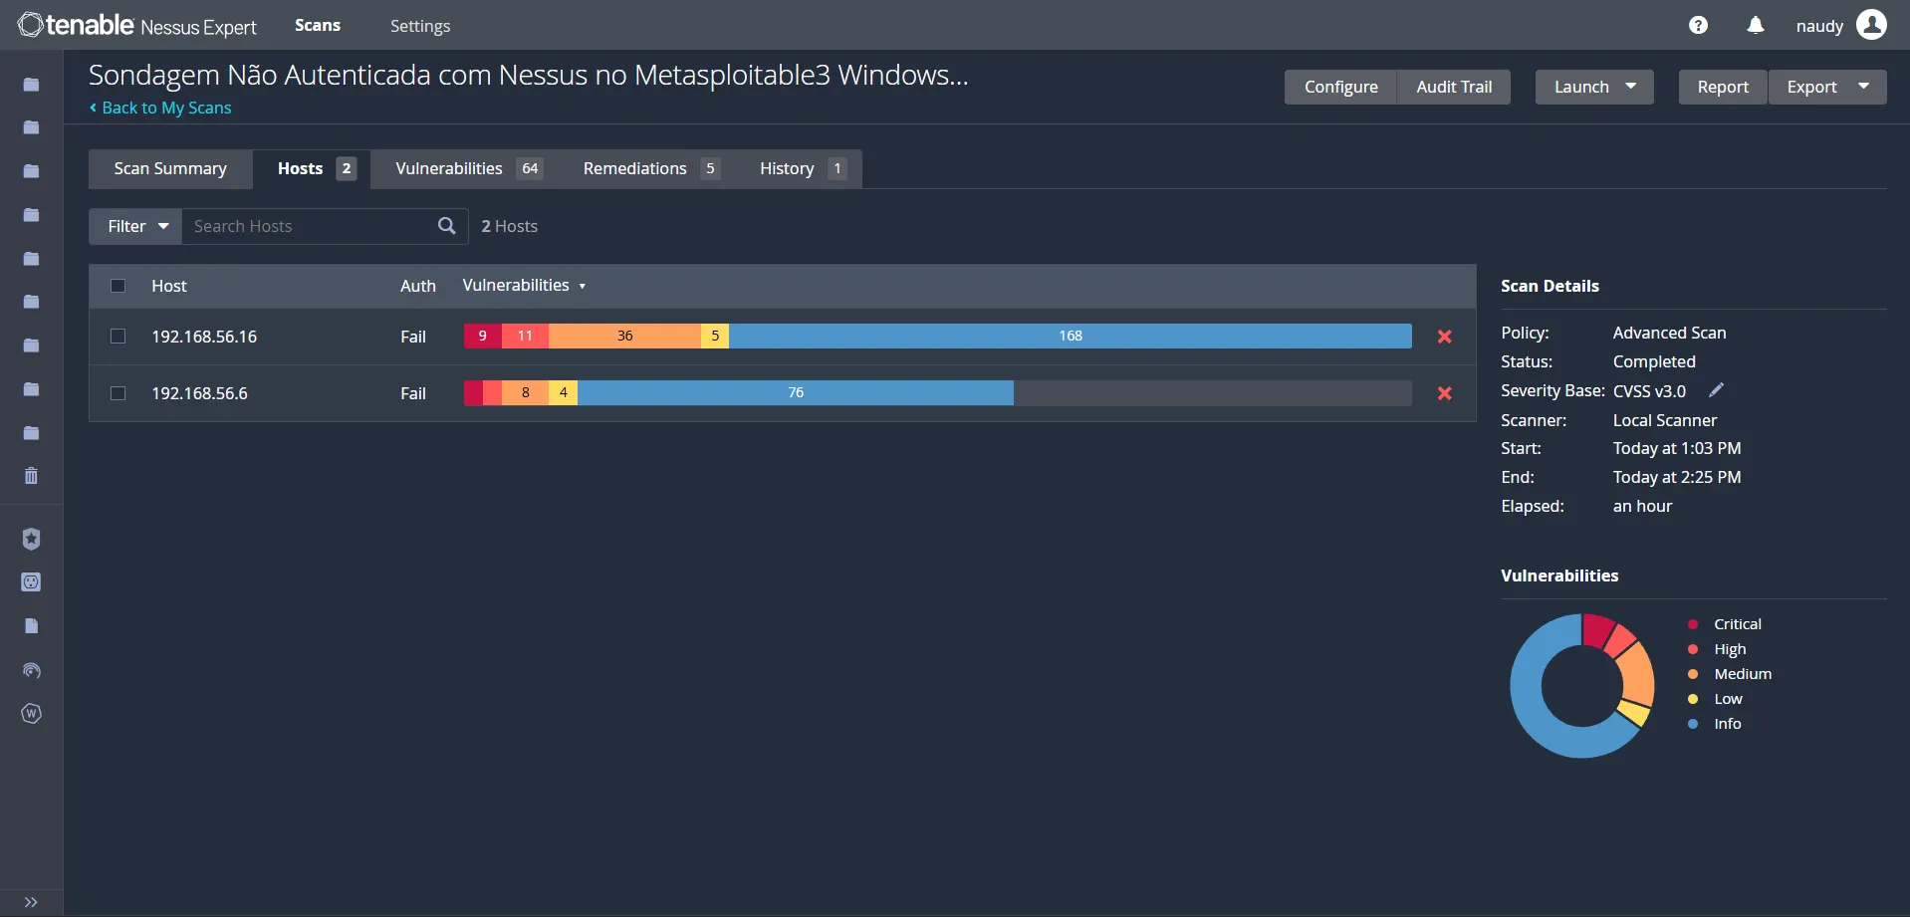
Task: Select the checkbox for host 192.168.56.16
Action: click(x=118, y=336)
